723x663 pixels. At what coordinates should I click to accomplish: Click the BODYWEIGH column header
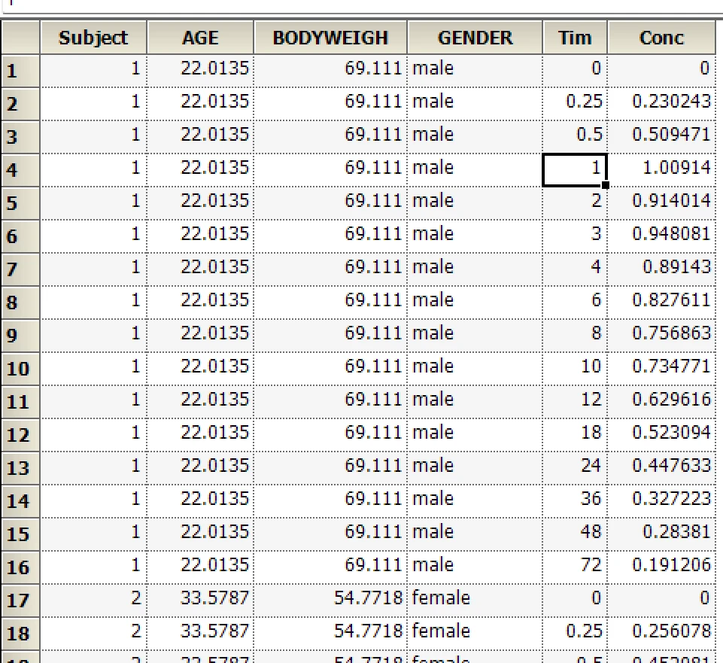[330, 38]
